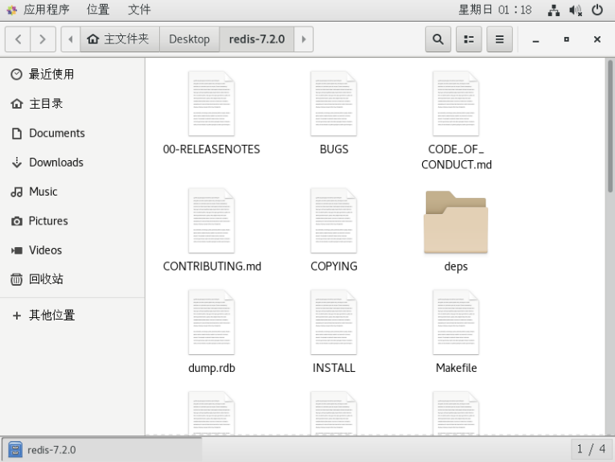Click the dump.rdb file name label
This screenshot has height=462, width=615.
pos(211,368)
